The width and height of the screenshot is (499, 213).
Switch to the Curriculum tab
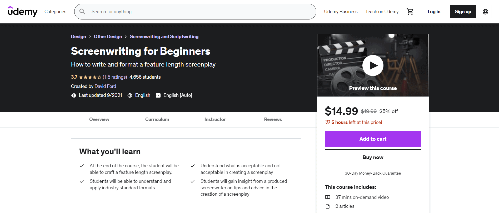157,119
